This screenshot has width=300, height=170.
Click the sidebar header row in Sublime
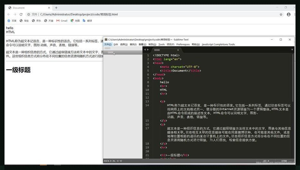[123, 48]
